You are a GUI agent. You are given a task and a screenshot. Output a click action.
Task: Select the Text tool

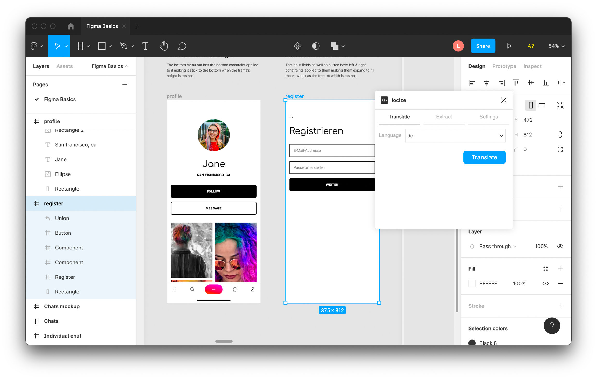coord(145,46)
